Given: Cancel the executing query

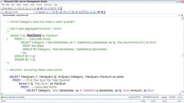Looking at the screenshot, I should point(50,12).
